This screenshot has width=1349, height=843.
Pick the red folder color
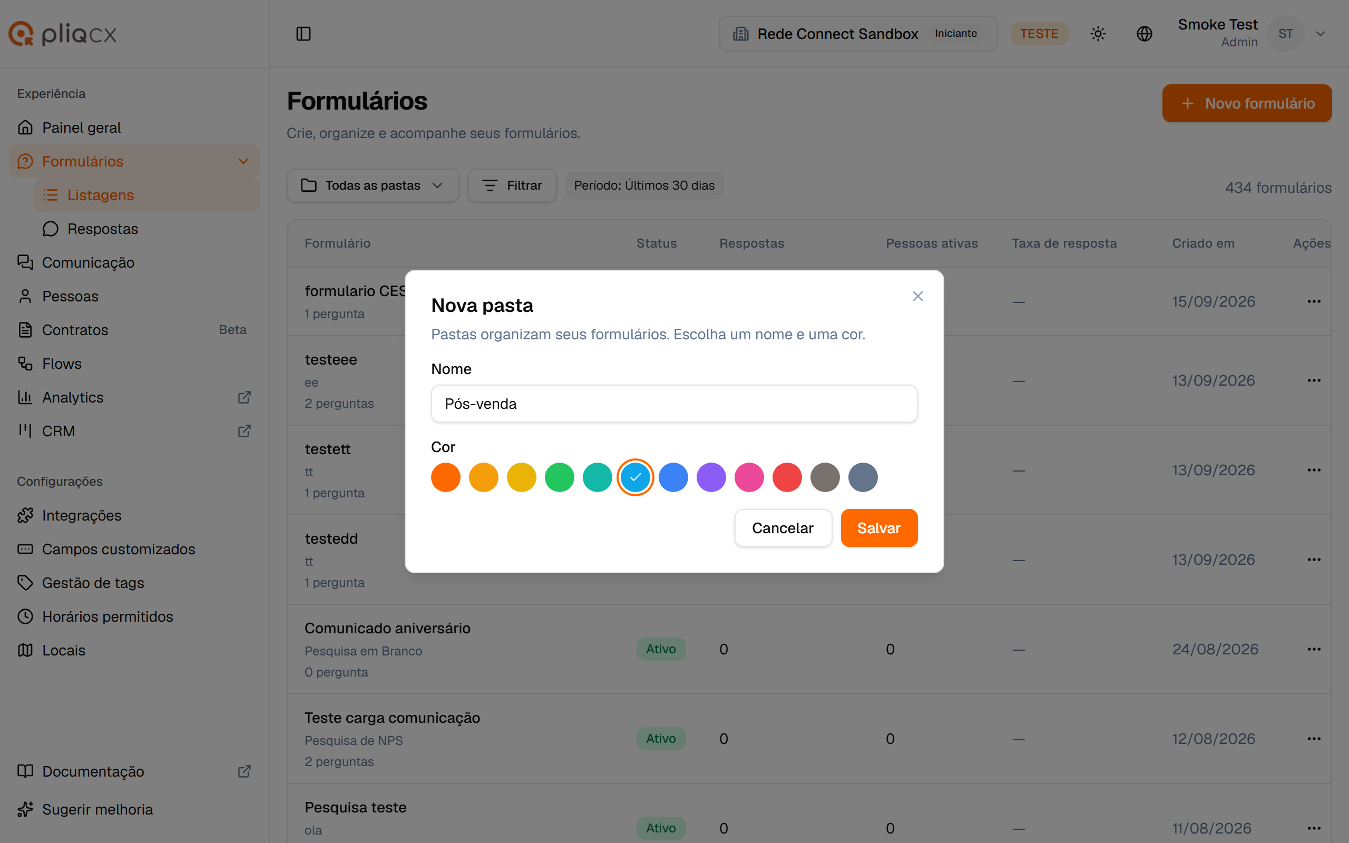pos(787,477)
